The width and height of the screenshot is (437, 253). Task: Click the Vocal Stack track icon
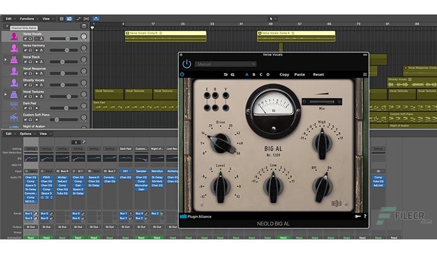(14, 60)
